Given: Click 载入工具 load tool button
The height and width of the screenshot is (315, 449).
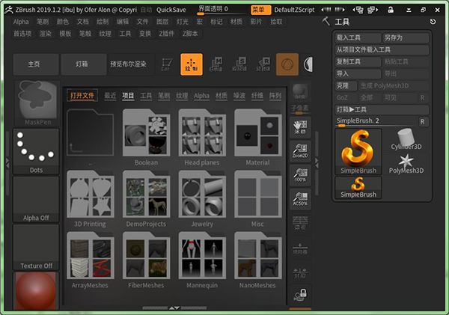Looking at the screenshot, I should point(358,37).
